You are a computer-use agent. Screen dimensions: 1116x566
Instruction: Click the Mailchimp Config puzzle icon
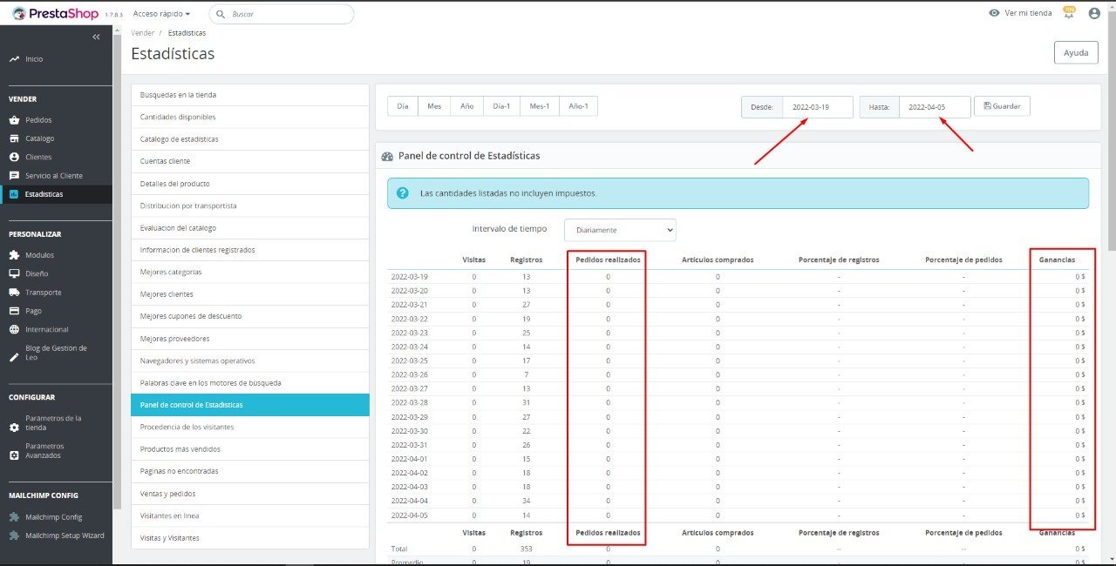pos(14,517)
